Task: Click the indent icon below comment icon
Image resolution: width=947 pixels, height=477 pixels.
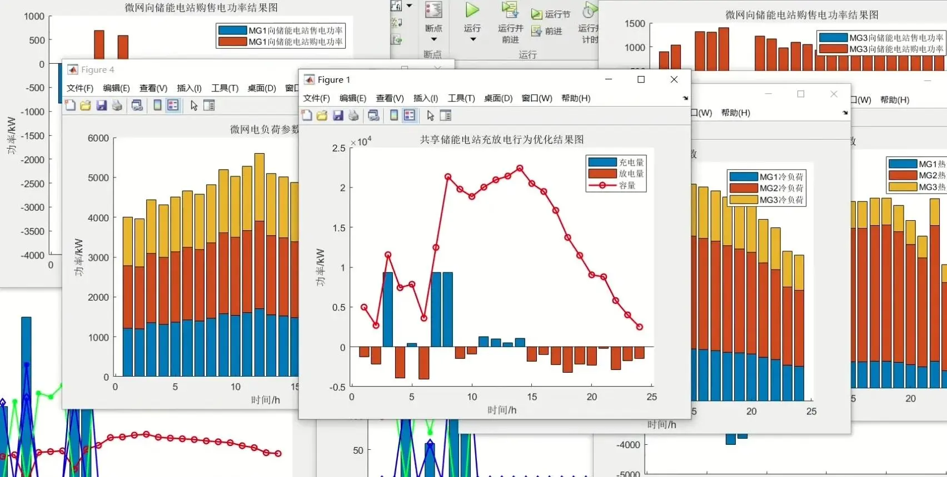Action: pos(396,39)
